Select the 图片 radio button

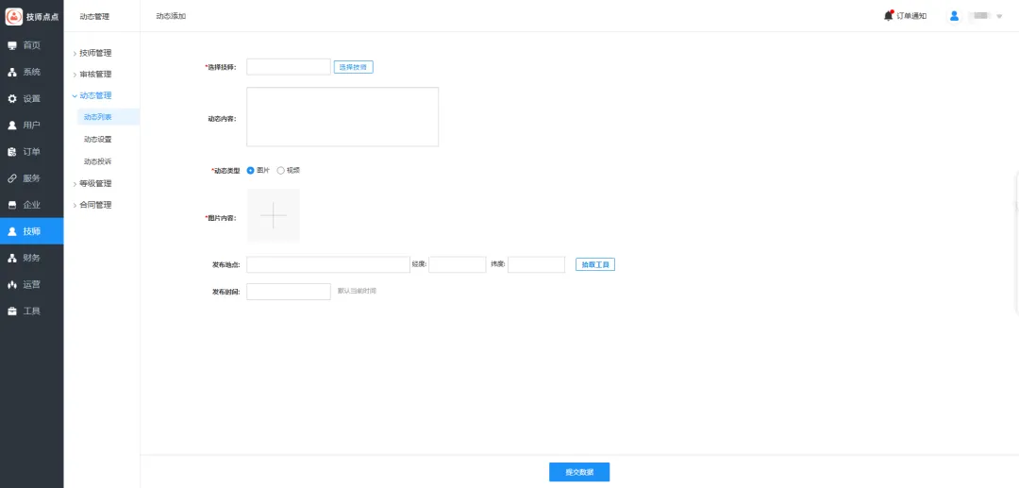pos(250,170)
